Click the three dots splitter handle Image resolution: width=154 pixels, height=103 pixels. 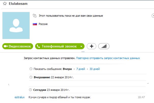[83, 52]
